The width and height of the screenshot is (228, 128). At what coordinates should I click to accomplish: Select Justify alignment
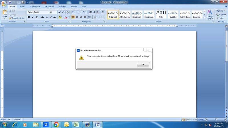click(x=85, y=17)
